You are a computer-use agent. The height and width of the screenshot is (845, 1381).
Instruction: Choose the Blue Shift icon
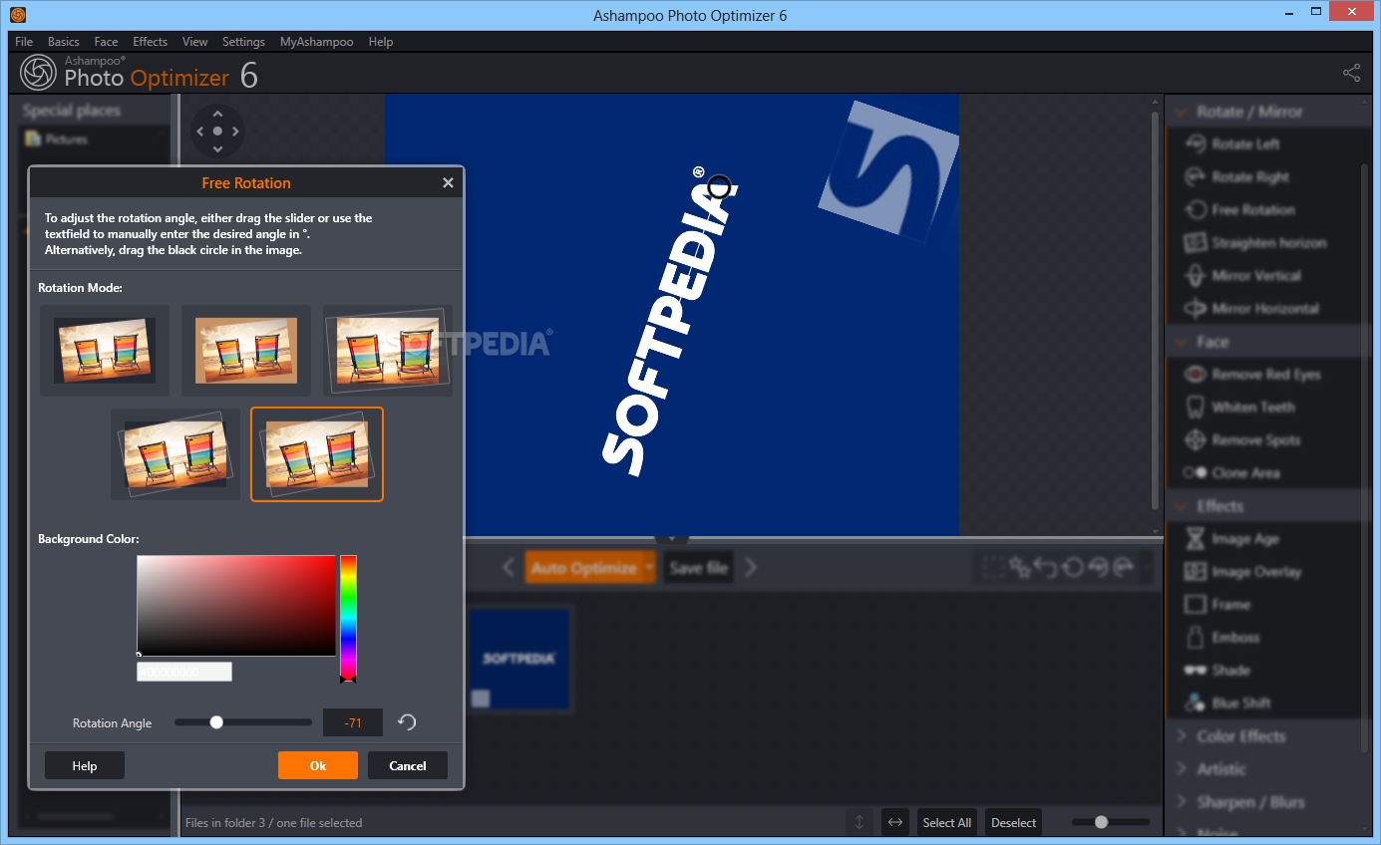[x=1195, y=704]
